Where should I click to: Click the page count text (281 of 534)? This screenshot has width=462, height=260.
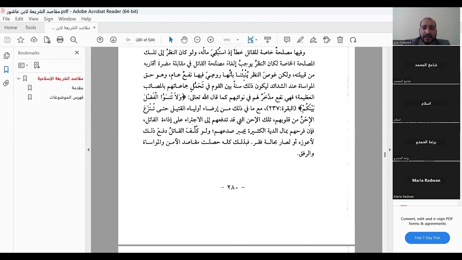[x=145, y=40]
